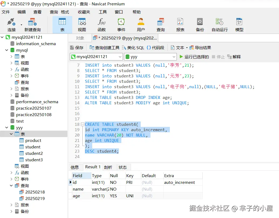
Task: Open the 收藏夹 menu
Action: click(84, 12)
